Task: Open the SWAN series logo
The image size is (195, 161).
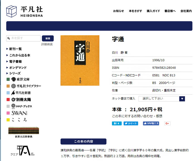Action: point(19,113)
